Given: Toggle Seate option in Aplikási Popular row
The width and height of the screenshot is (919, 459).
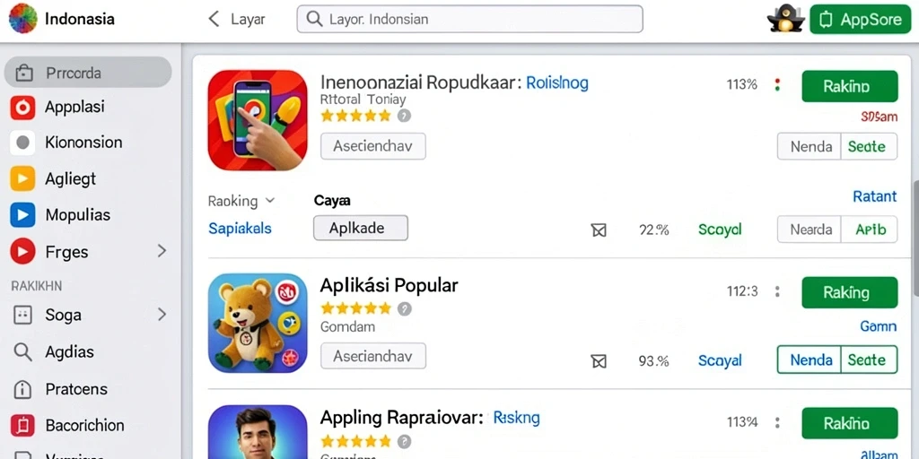Looking at the screenshot, I should pyautogui.click(x=869, y=359).
